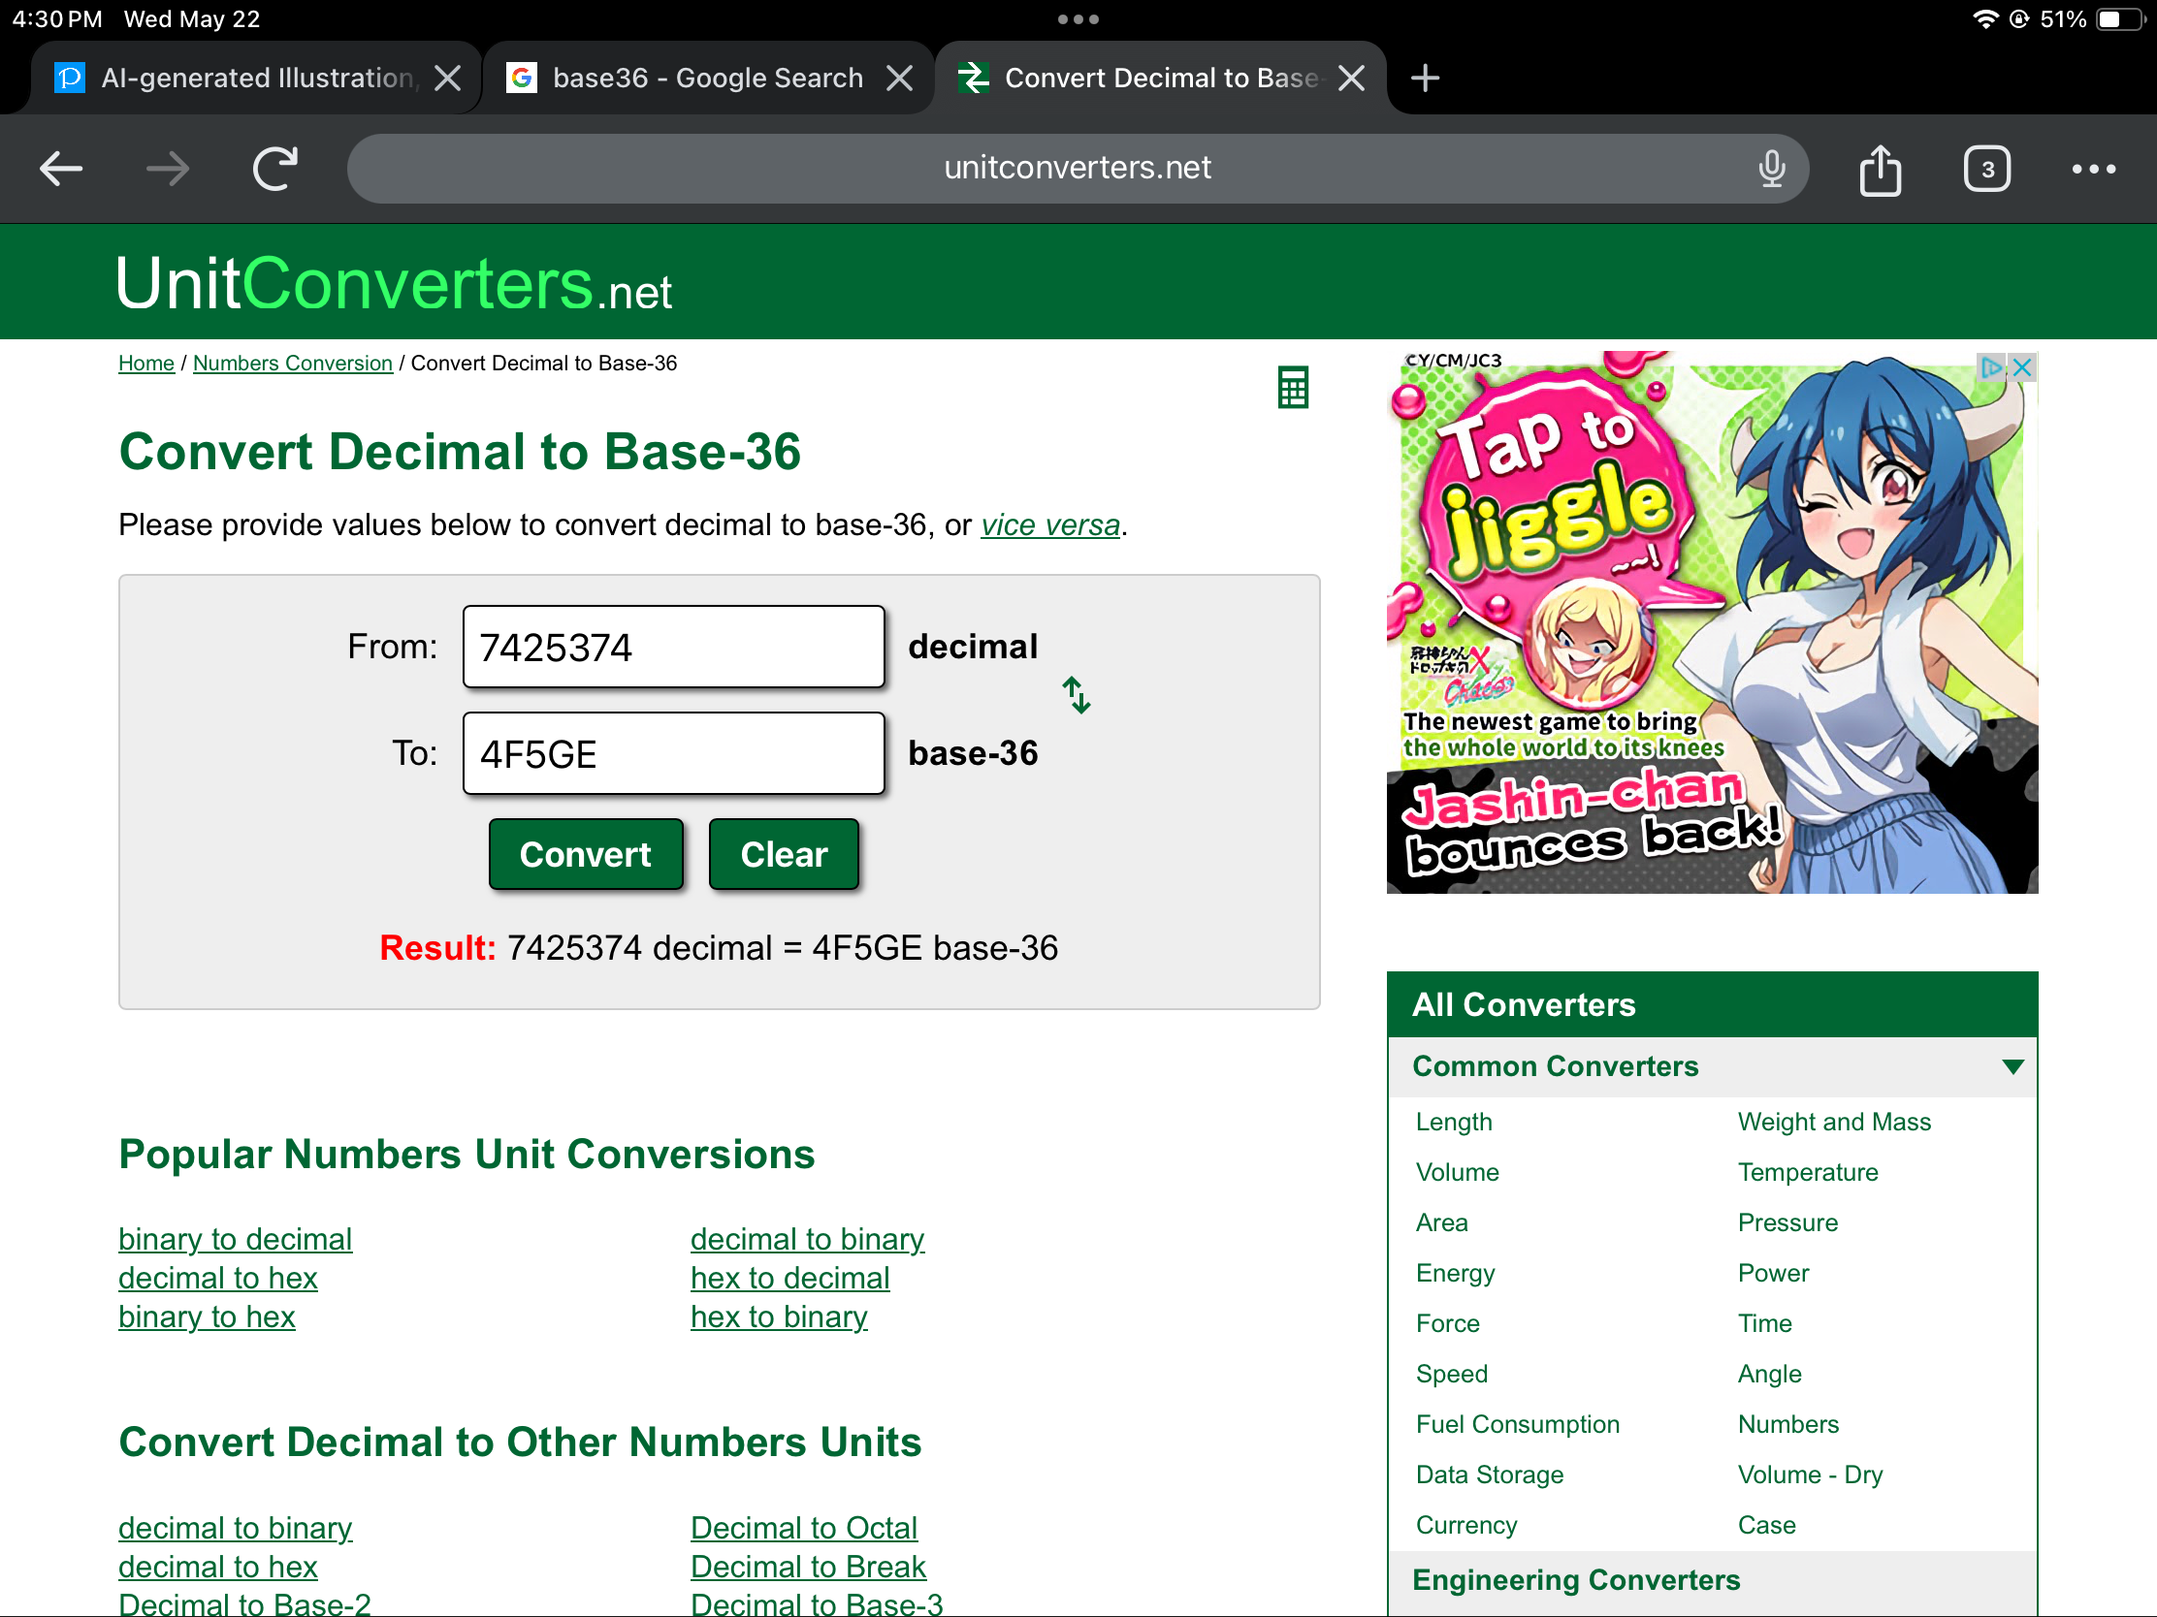Viewport: 2157px width, 1617px height.
Task: Swap units with the up-down arrows icon
Action: point(1076,695)
